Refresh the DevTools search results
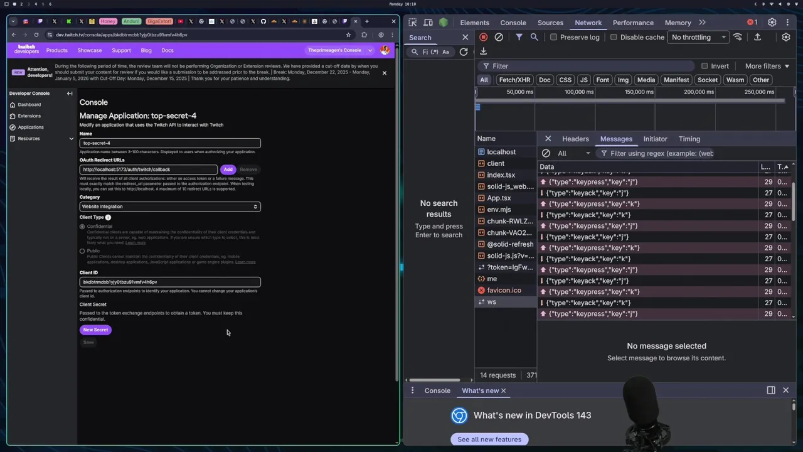This screenshot has width=803, height=452. pyautogui.click(x=464, y=51)
